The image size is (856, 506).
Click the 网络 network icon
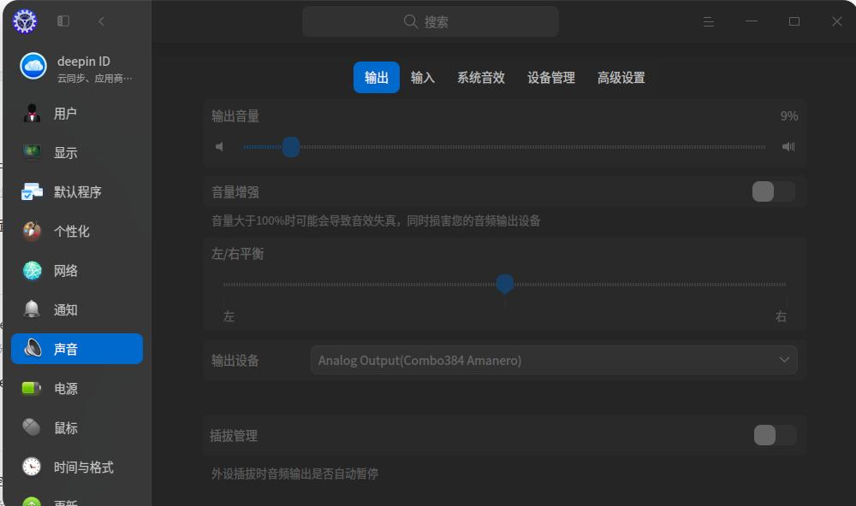tap(33, 270)
